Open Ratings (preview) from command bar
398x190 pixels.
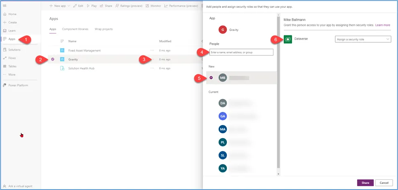[x=129, y=6]
